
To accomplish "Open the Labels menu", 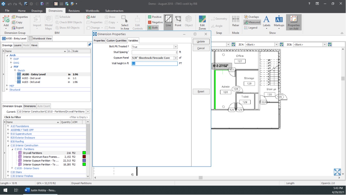I will (x=267, y=22).
